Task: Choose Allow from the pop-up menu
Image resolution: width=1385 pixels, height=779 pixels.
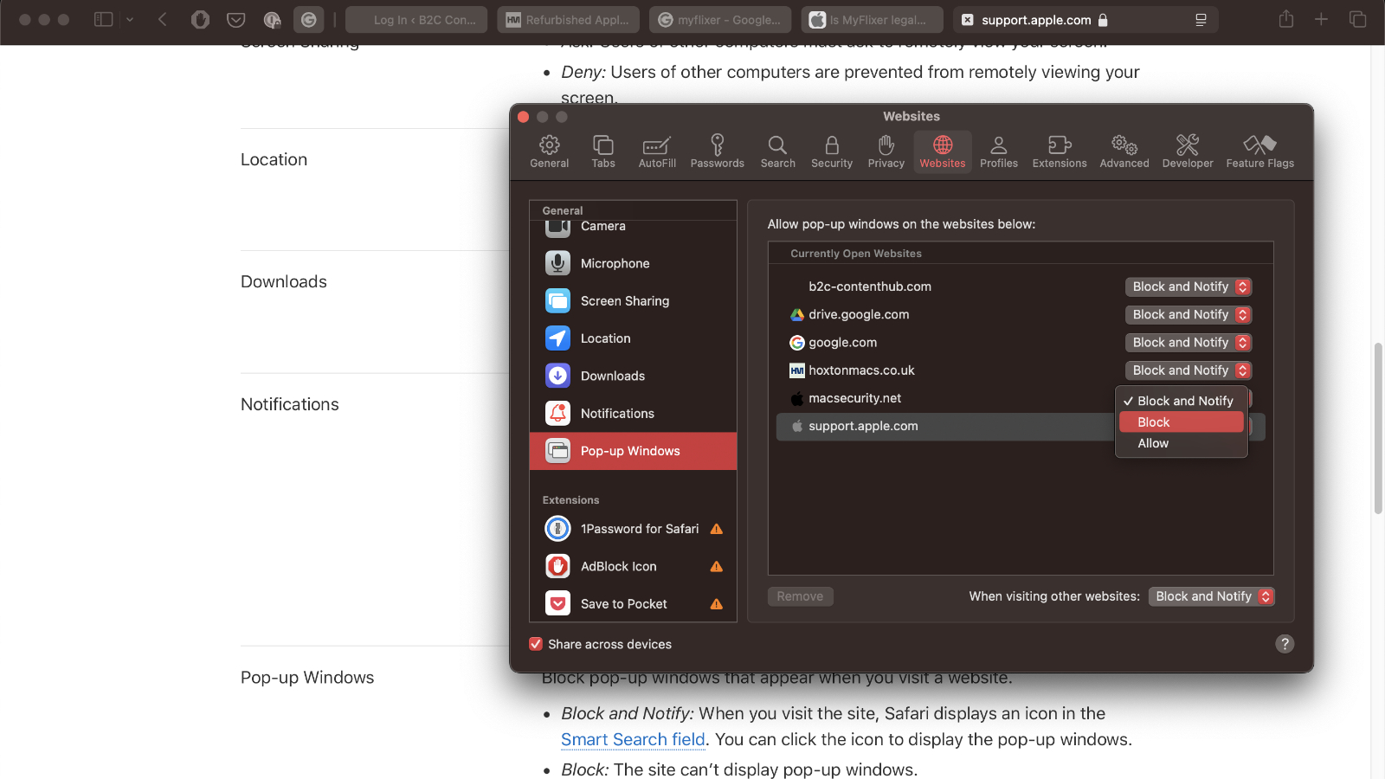Action: tap(1153, 443)
